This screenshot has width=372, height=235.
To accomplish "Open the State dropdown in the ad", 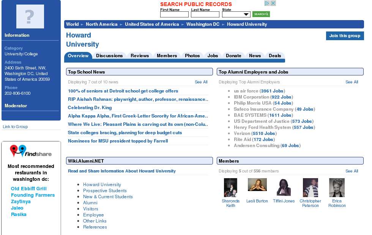I will tap(236, 14).
